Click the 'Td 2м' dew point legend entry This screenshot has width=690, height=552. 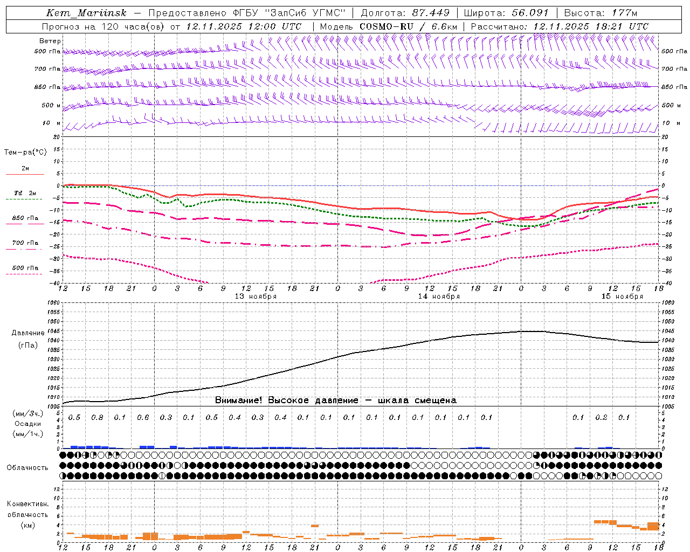point(25,193)
